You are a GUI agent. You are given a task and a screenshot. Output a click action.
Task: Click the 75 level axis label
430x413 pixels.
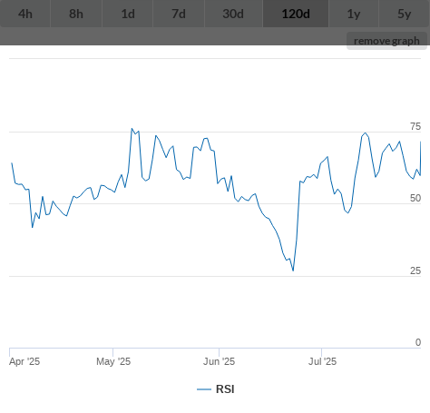[x=415, y=126]
